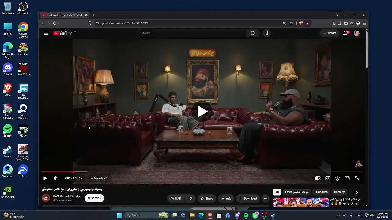
Task: Open the YouTube account avatar menu
Action: coord(357,33)
